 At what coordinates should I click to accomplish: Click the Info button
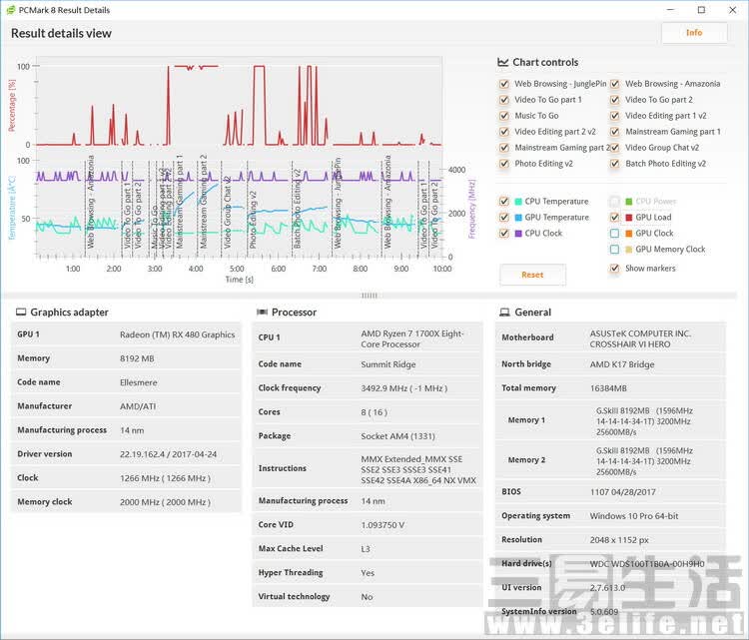click(694, 33)
